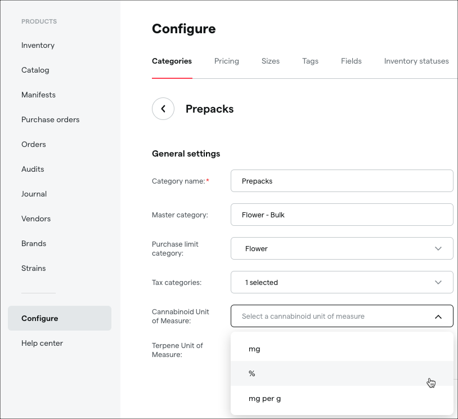Select the mg option
Image resolution: width=458 pixels, height=419 pixels.
(x=342, y=349)
